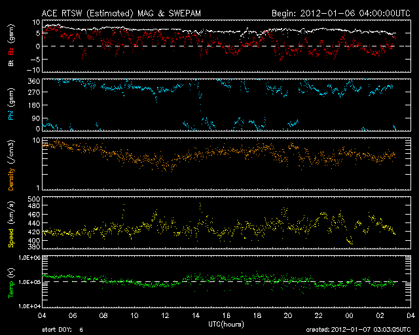
Task: Click the 18 hour tick on time axis
Action: (x=257, y=315)
